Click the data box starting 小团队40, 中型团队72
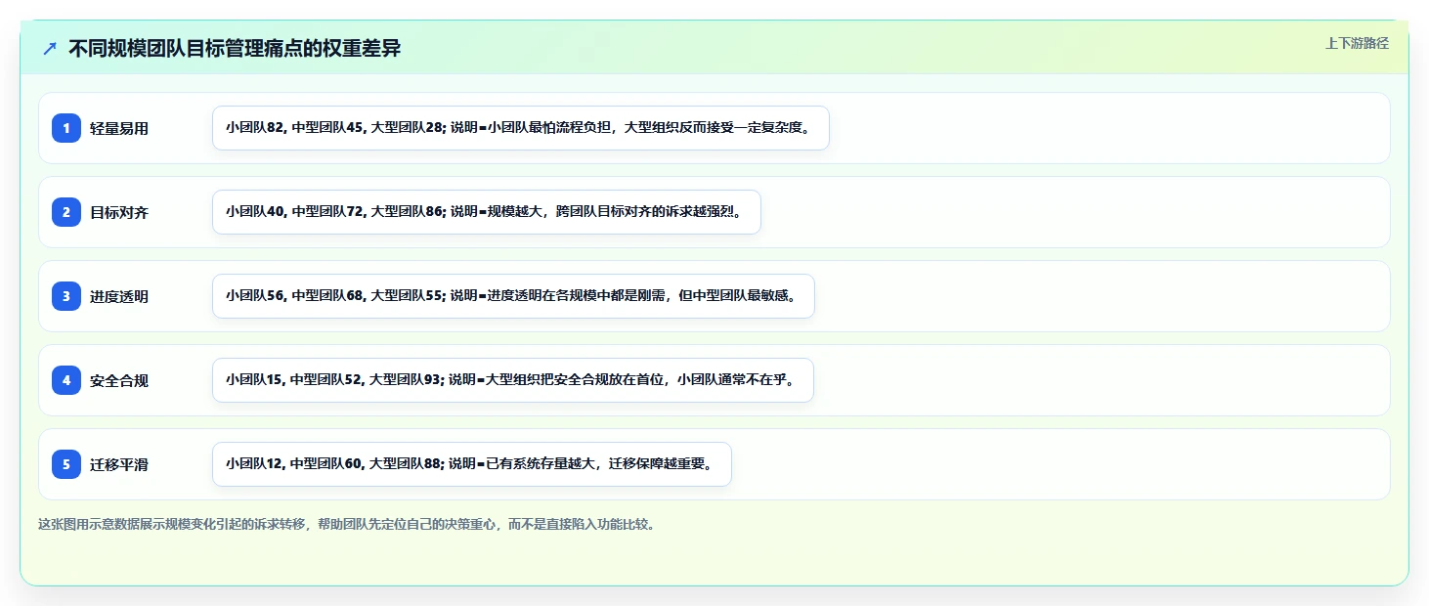The width and height of the screenshot is (1429, 606). (x=487, y=212)
